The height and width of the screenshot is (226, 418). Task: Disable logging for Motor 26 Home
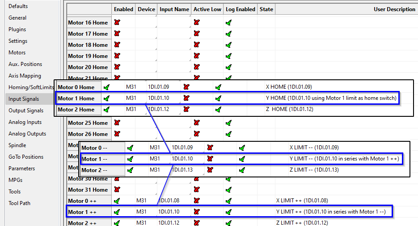228,134
